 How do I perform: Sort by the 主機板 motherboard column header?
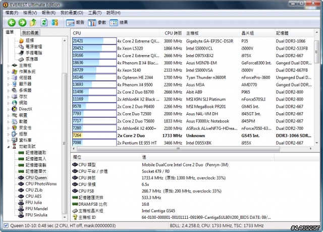pyautogui.click(x=212, y=33)
